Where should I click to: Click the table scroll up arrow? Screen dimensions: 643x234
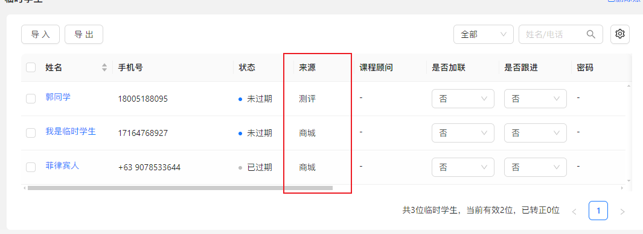(629, 86)
